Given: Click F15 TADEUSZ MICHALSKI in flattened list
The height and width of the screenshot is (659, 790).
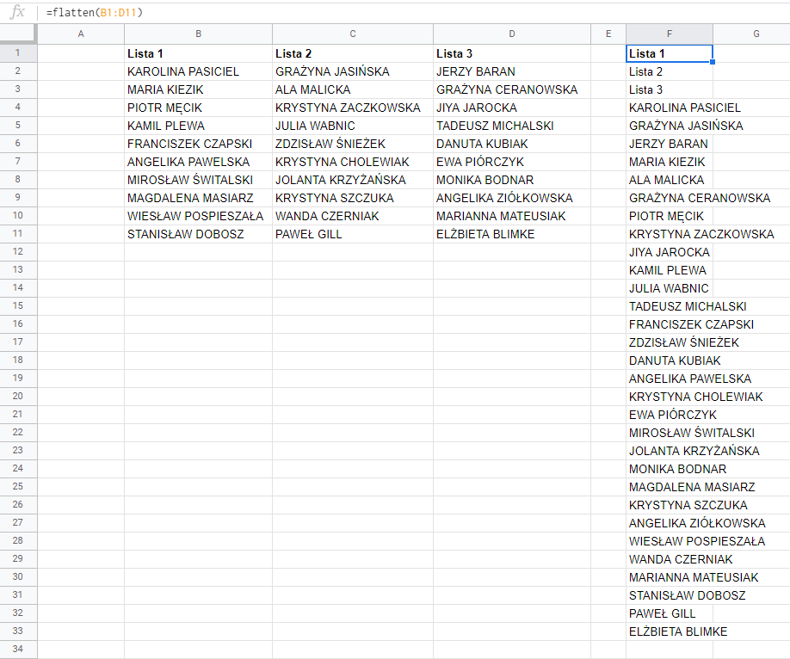Looking at the screenshot, I should click(669, 306).
